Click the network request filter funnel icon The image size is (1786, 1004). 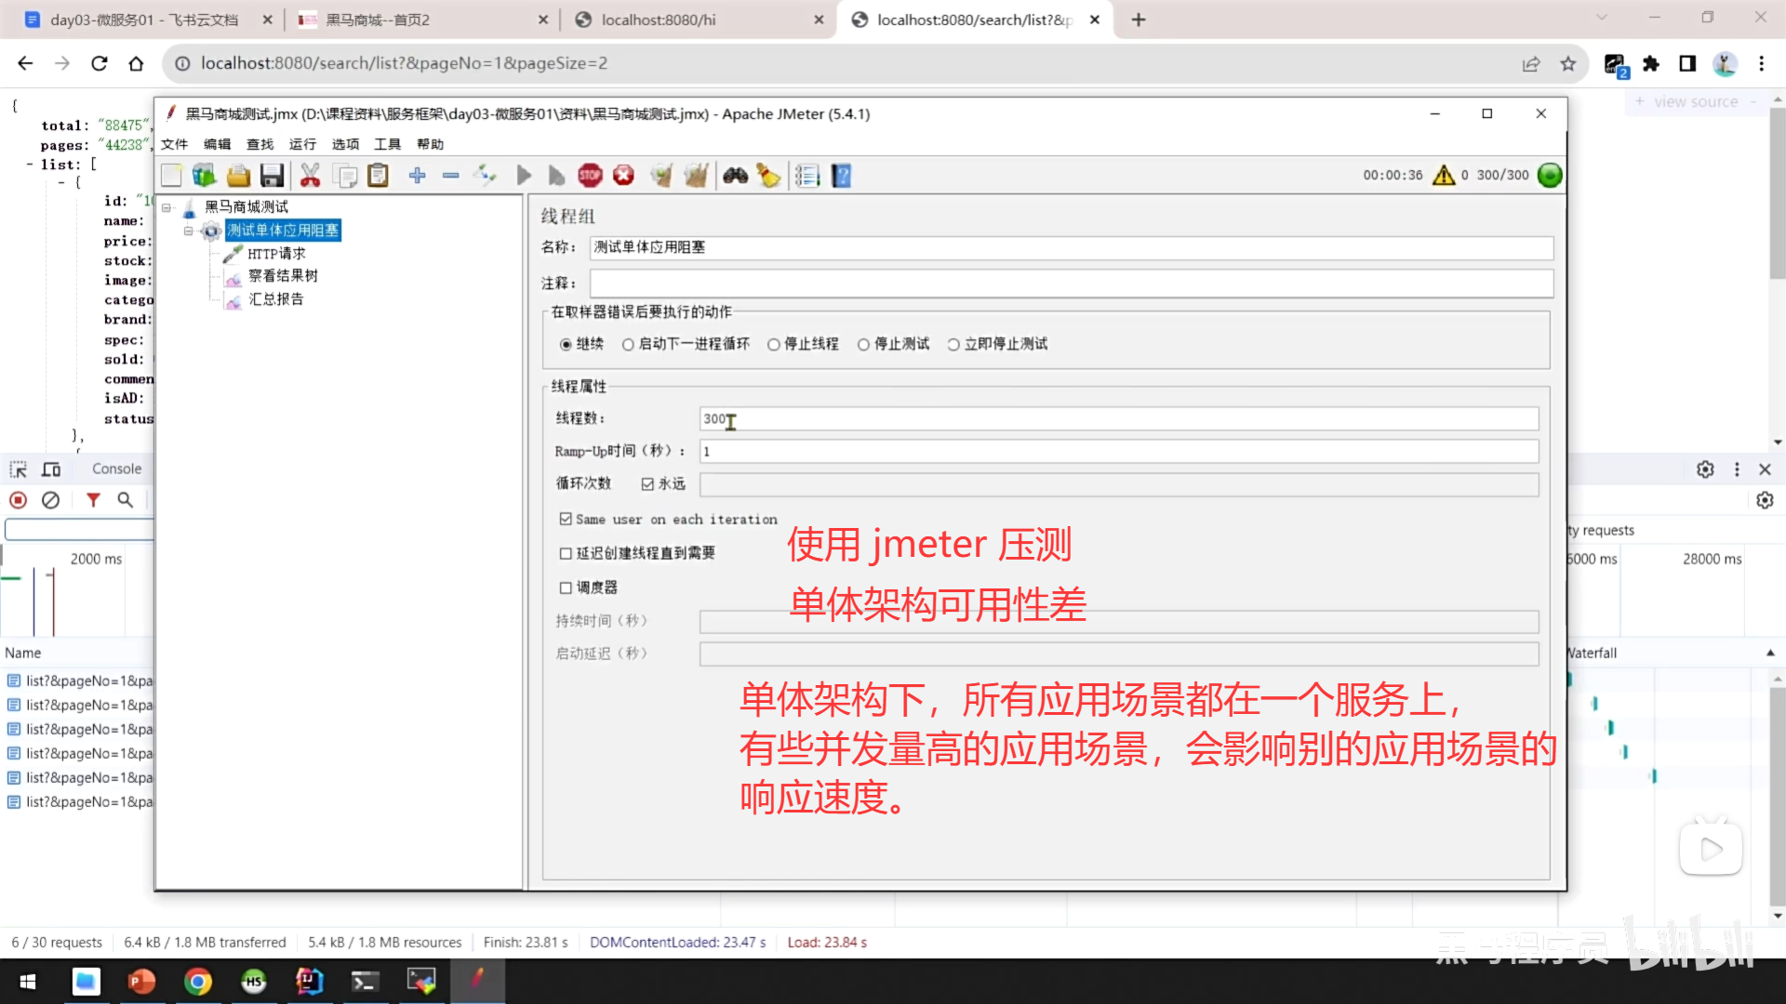[x=93, y=500]
